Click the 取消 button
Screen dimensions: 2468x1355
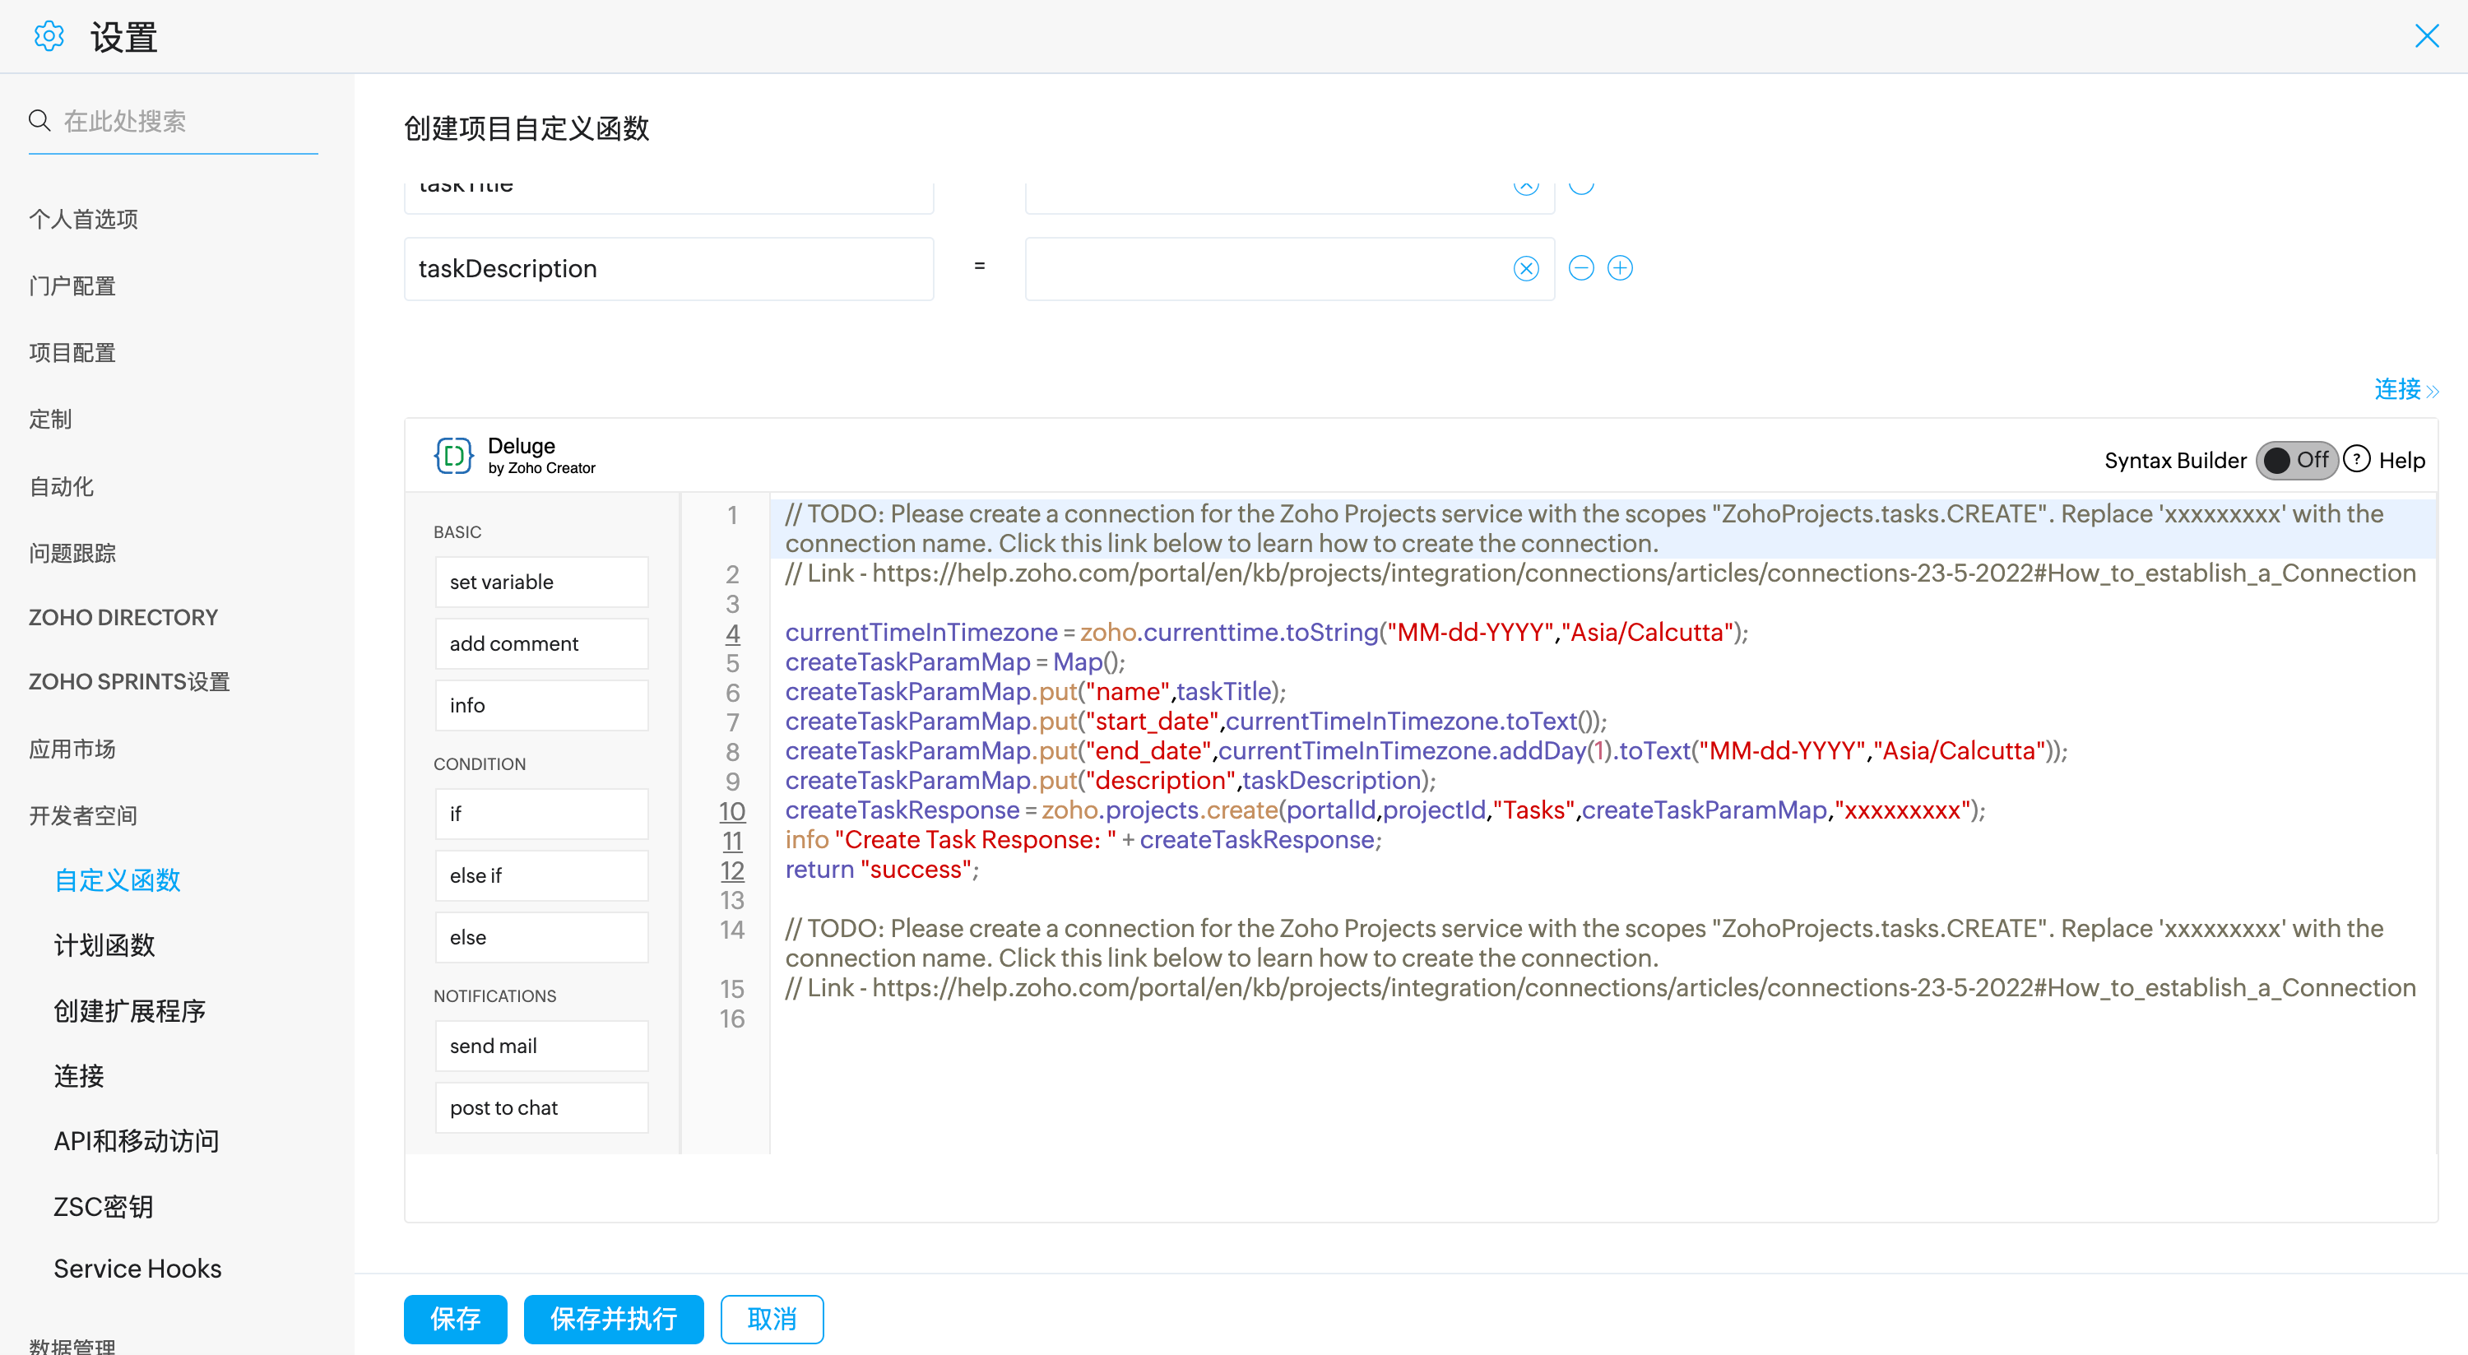(x=772, y=1319)
